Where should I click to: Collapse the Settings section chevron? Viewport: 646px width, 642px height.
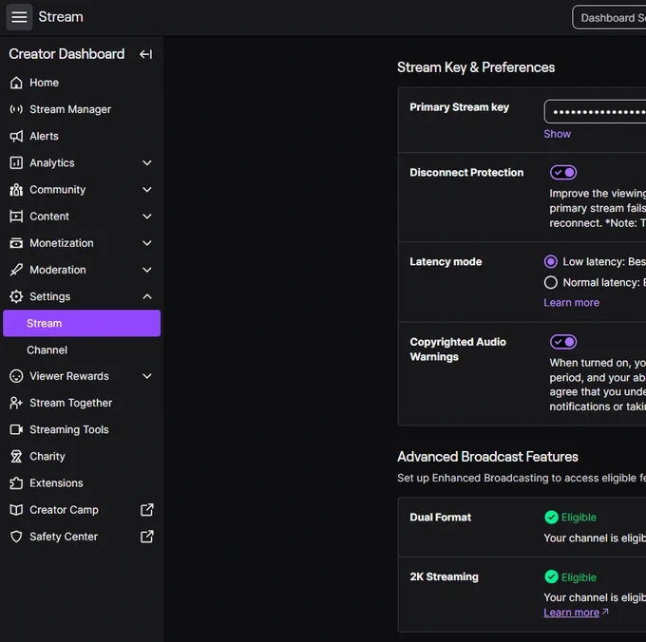tap(147, 297)
